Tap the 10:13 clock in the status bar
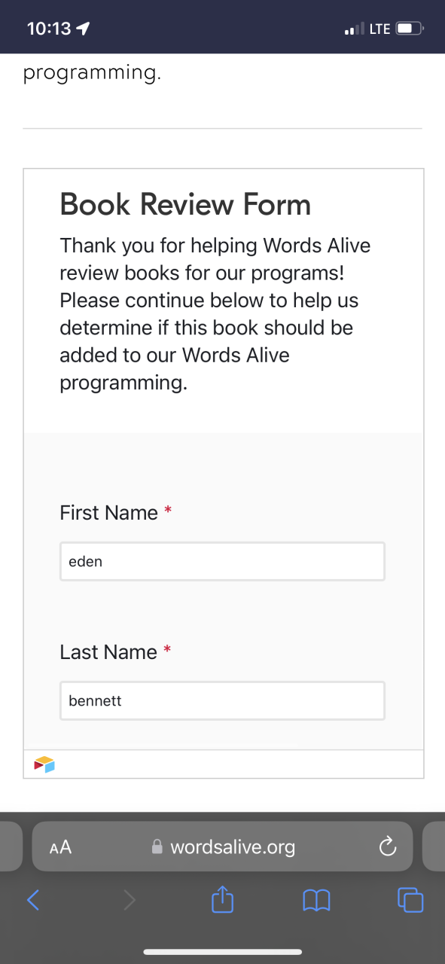445x964 pixels. [49, 29]
